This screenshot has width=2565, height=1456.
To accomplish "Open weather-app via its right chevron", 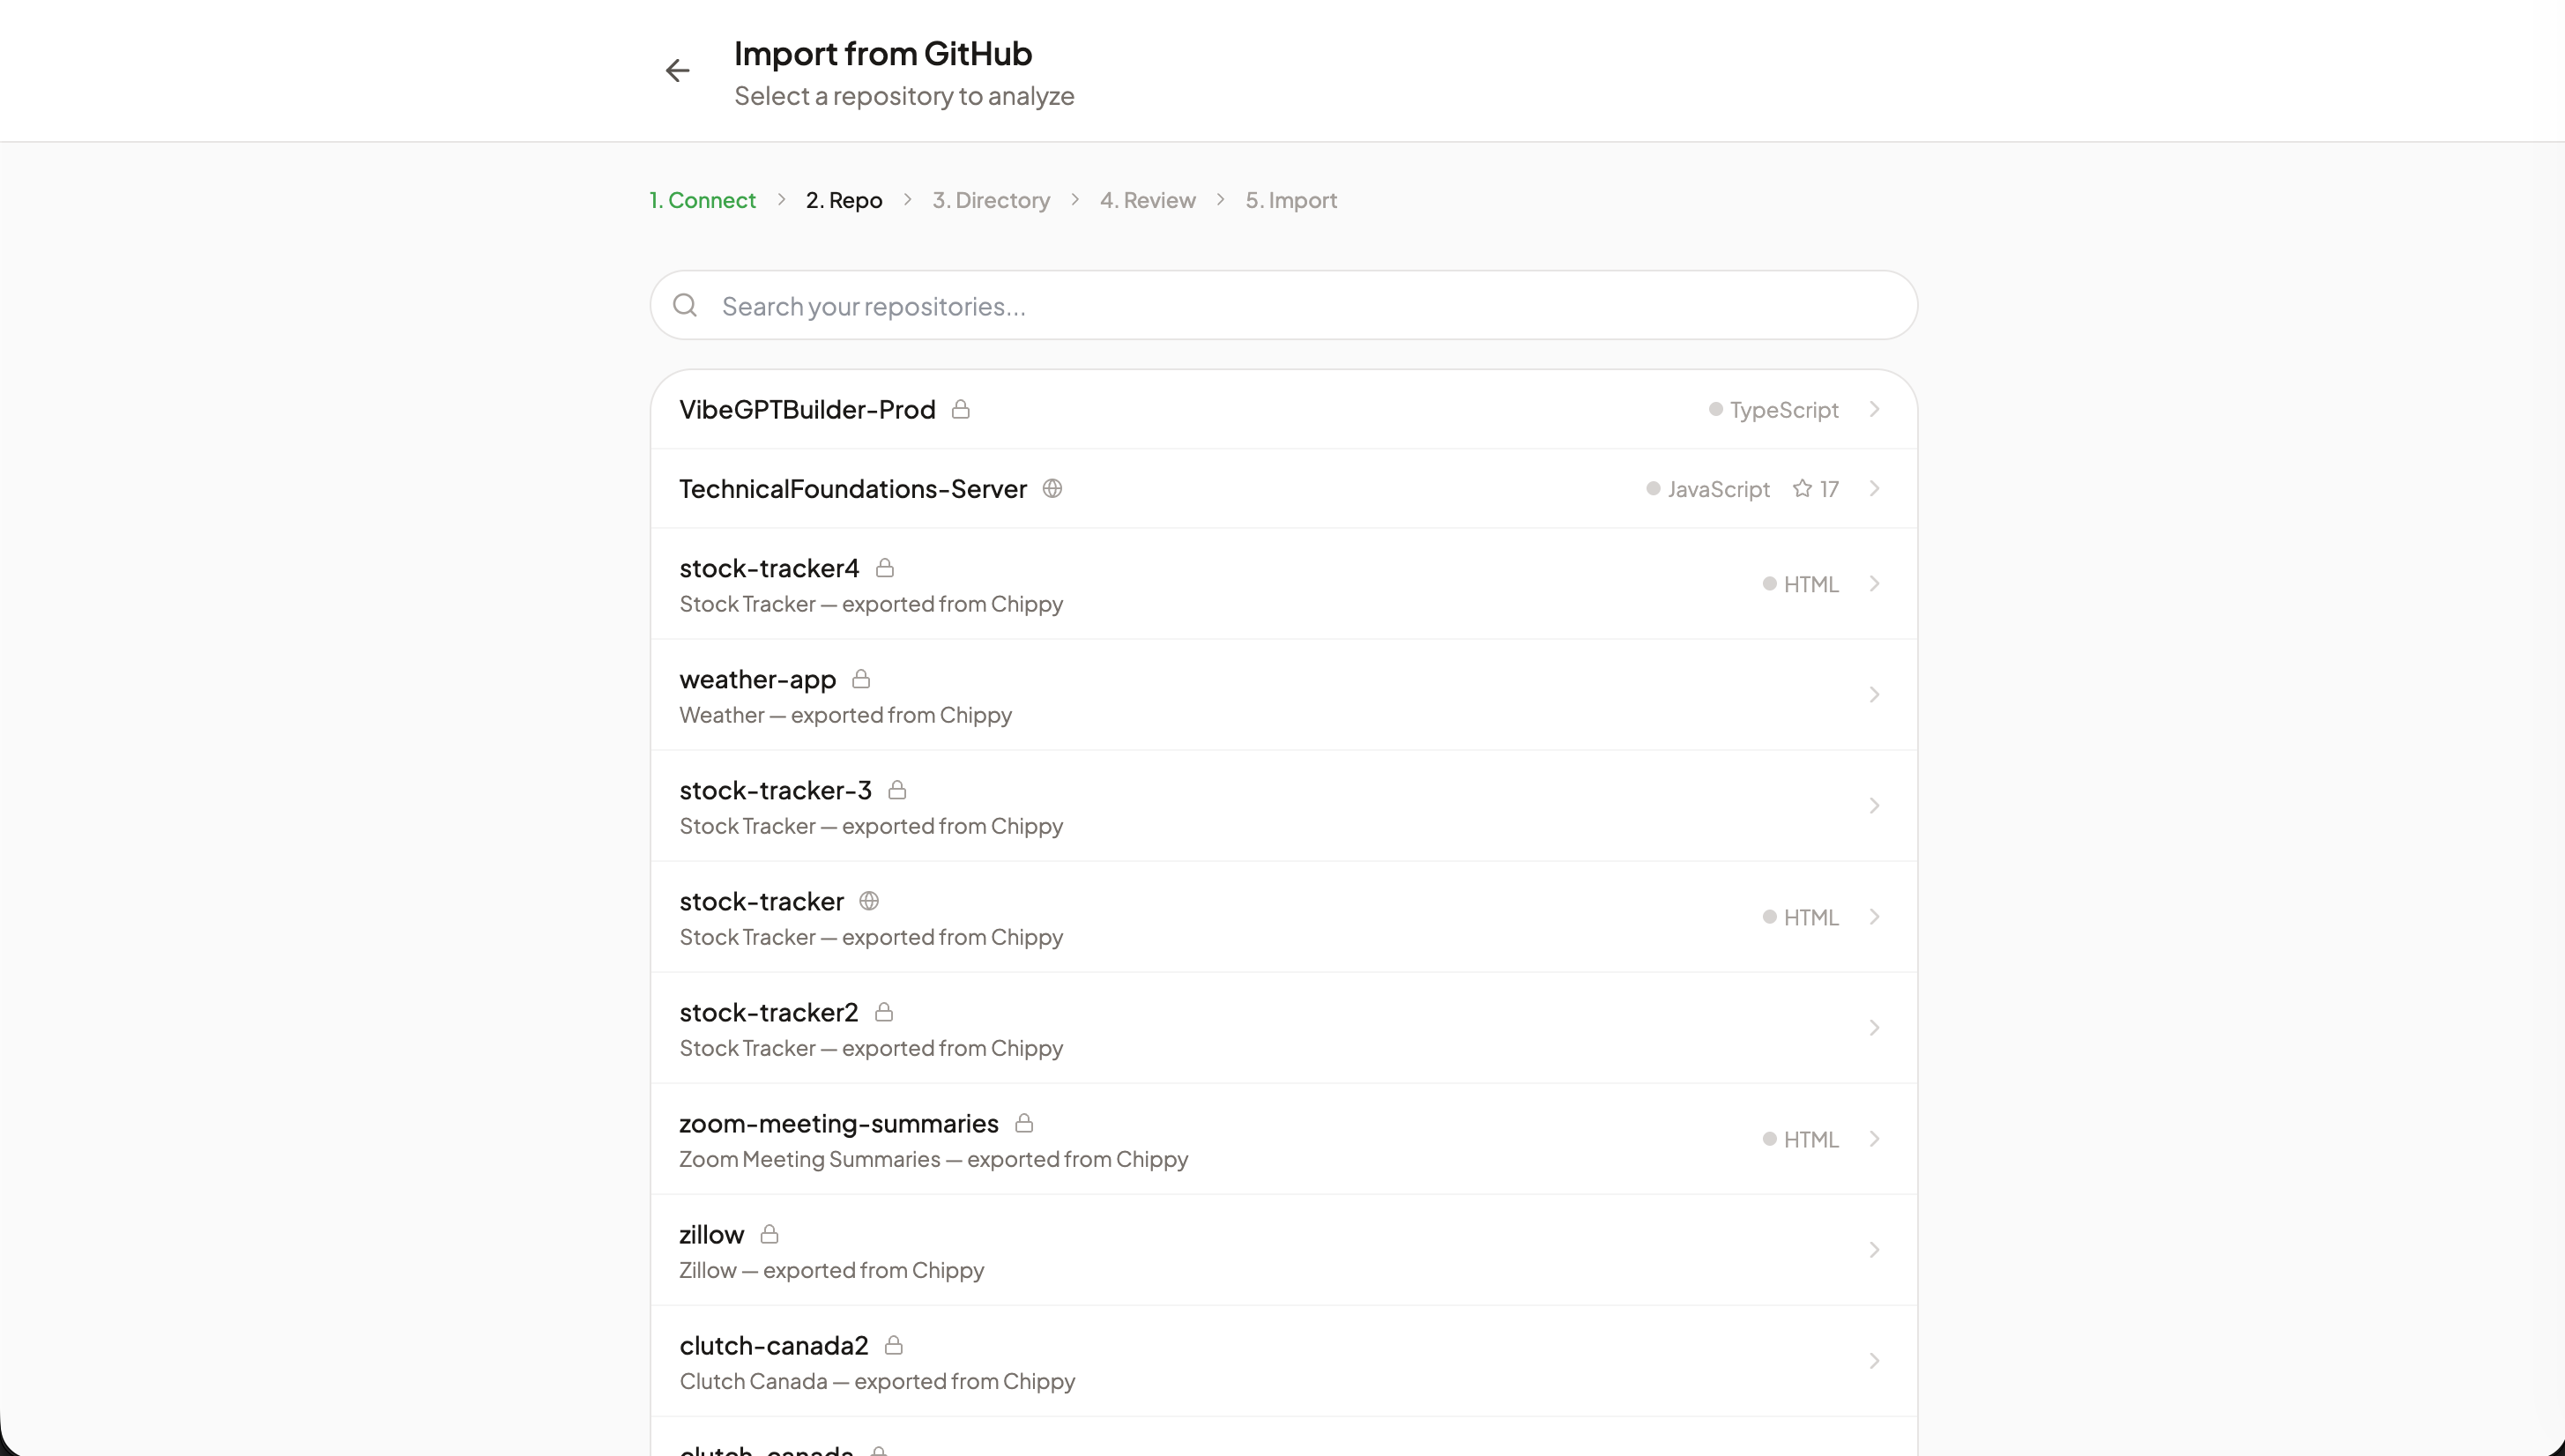I will point(1875,694).
